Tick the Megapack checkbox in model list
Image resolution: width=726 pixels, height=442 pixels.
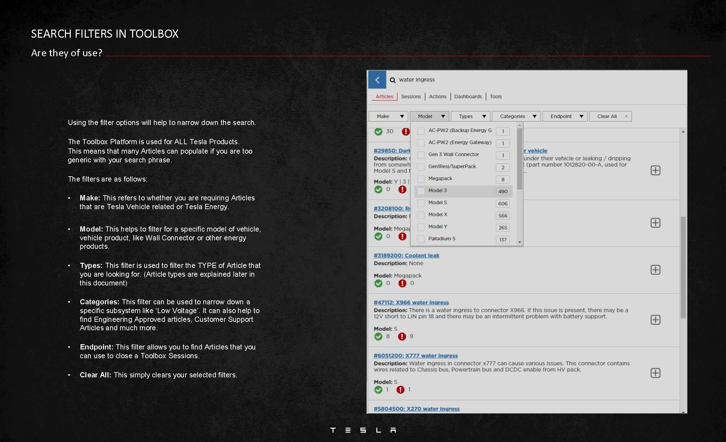coord(421,179)
